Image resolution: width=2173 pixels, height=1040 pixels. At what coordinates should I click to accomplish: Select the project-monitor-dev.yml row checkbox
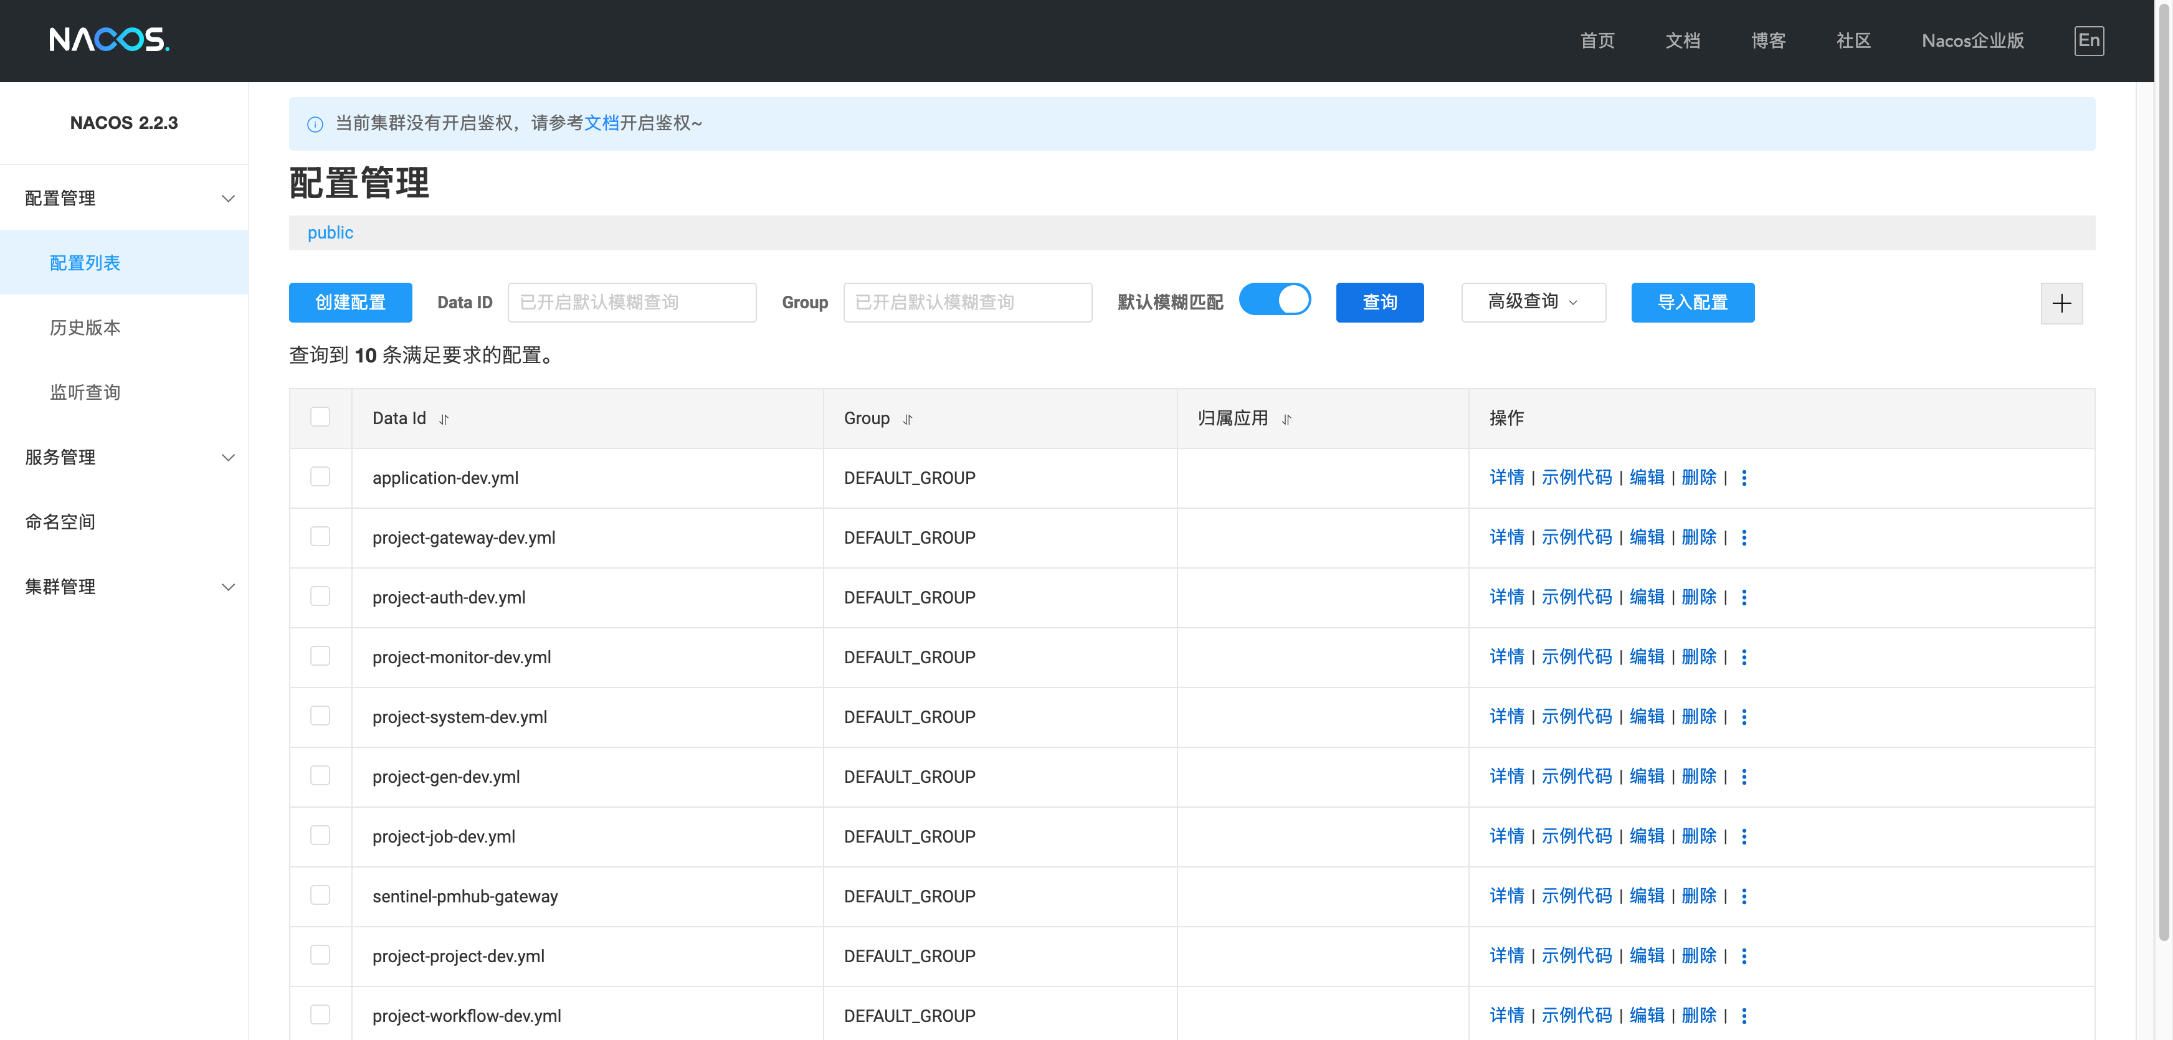click(x=320, y=656)
